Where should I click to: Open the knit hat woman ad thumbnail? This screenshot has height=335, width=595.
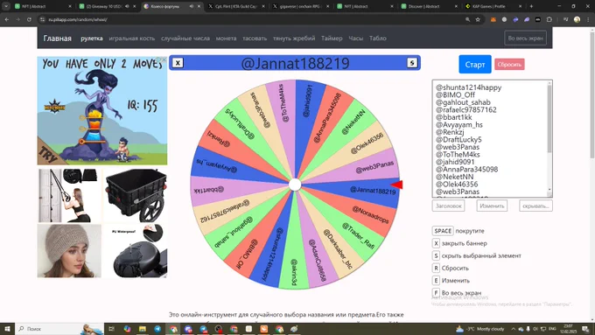click(69, 251)
